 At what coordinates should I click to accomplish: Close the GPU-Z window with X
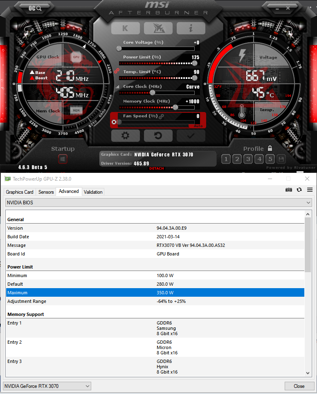pos(307,179)
